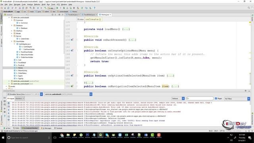
Task: Click the Project panel settings gear icon
Action: 59,15
